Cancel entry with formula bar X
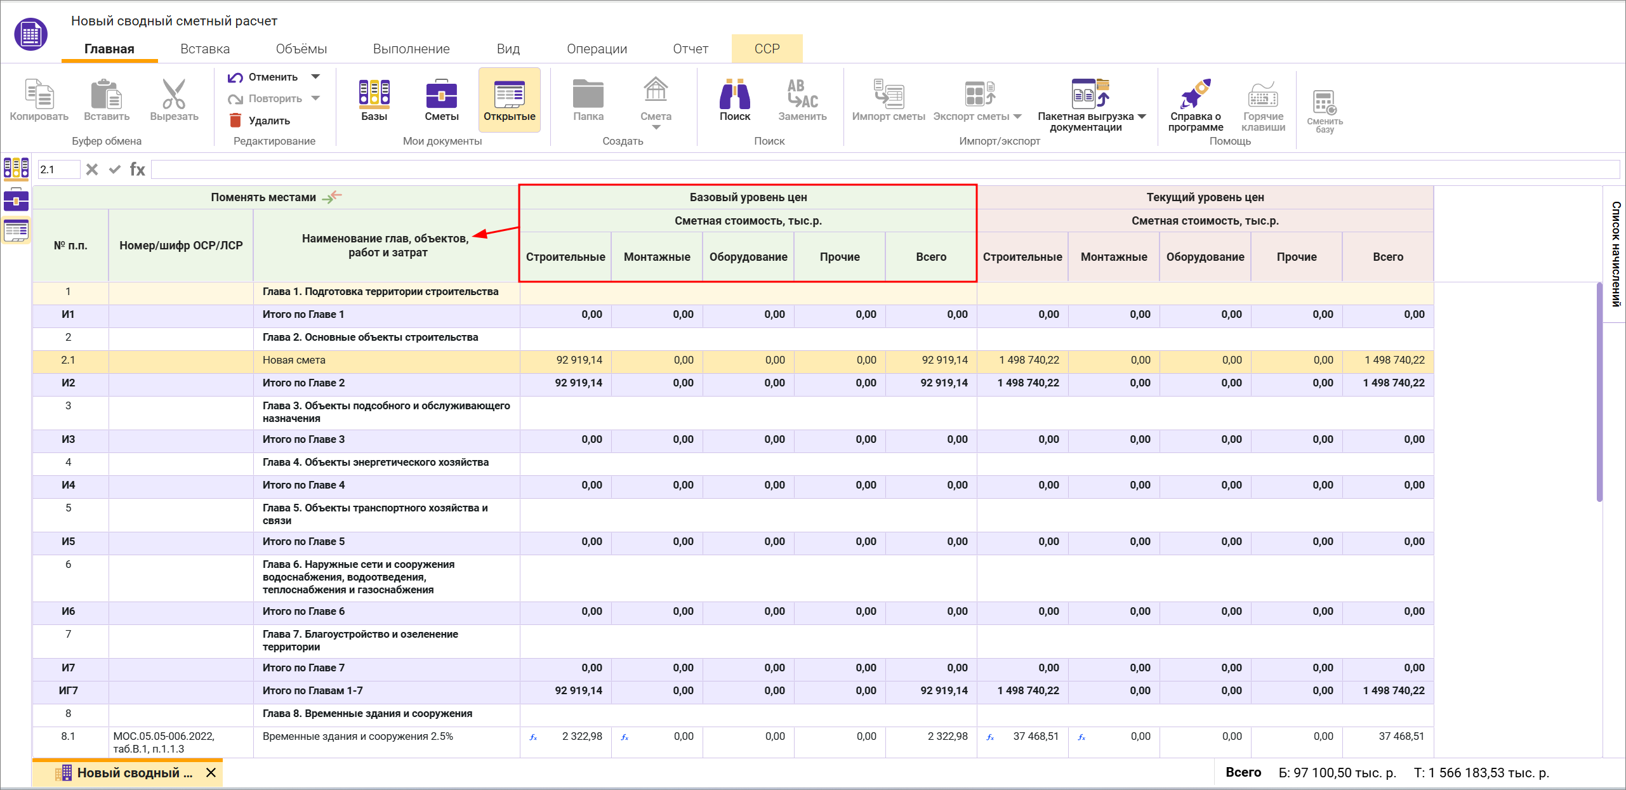The width and height of the screenshot is (1626, 790). [92, 169]
